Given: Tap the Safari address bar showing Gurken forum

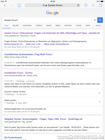Looking at the screenshot, I should click(x=52, y=5).
